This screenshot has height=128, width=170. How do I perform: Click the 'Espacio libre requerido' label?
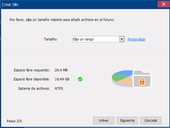tap(32, 70)
